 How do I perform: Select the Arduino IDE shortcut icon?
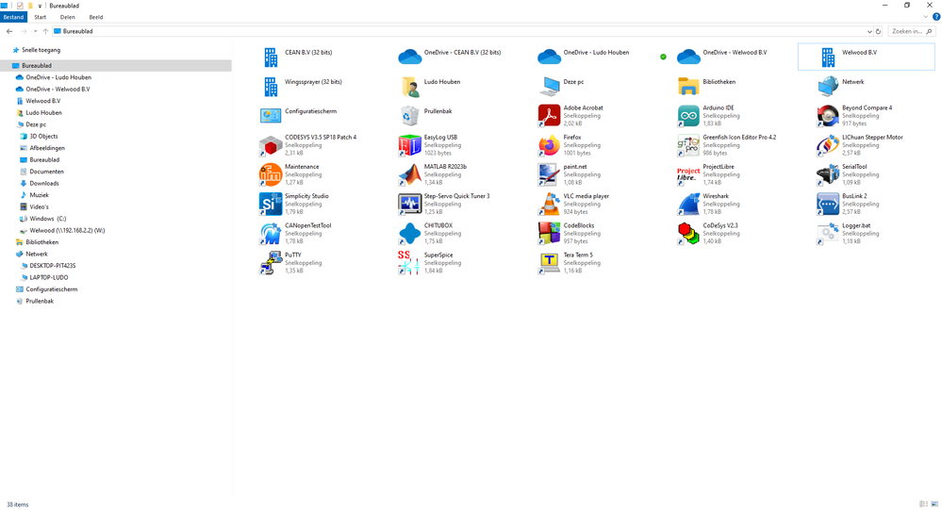click(688, 115)
